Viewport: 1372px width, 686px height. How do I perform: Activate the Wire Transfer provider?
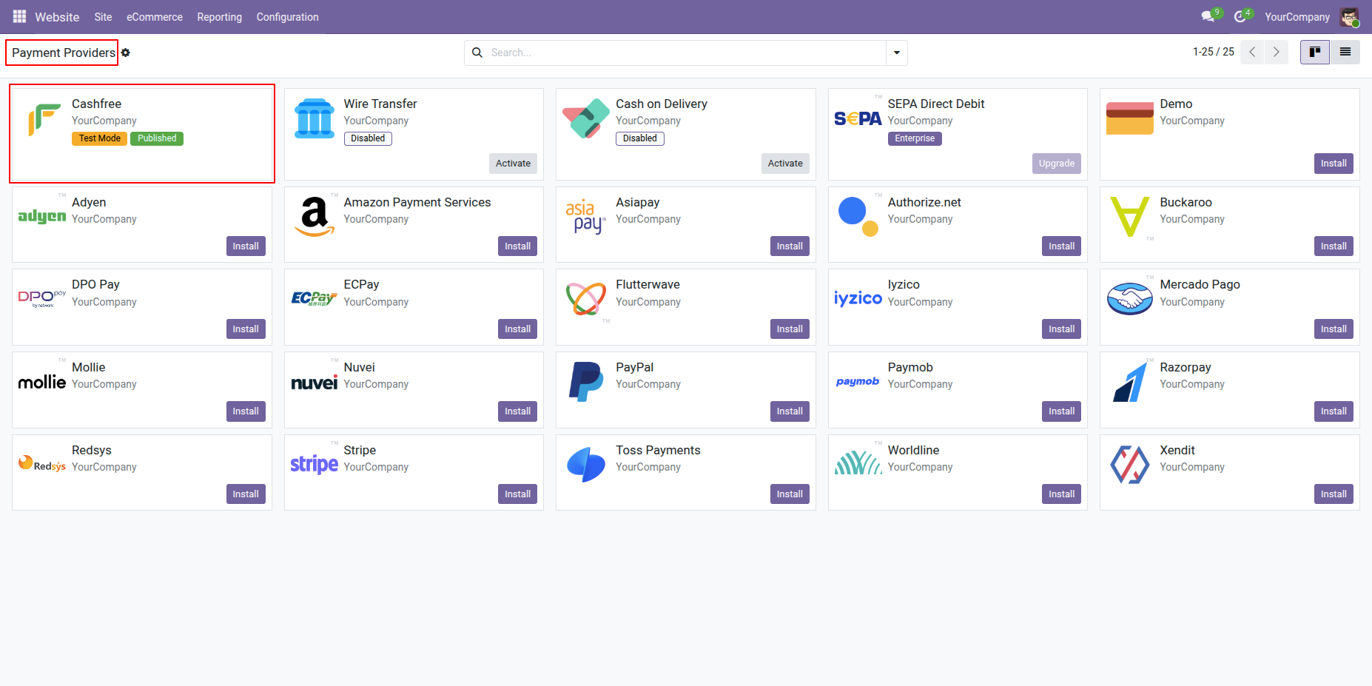[514, 164]
